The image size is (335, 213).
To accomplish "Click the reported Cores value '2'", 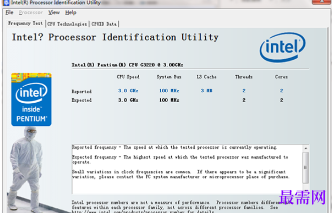I will [x=281, y=91].
